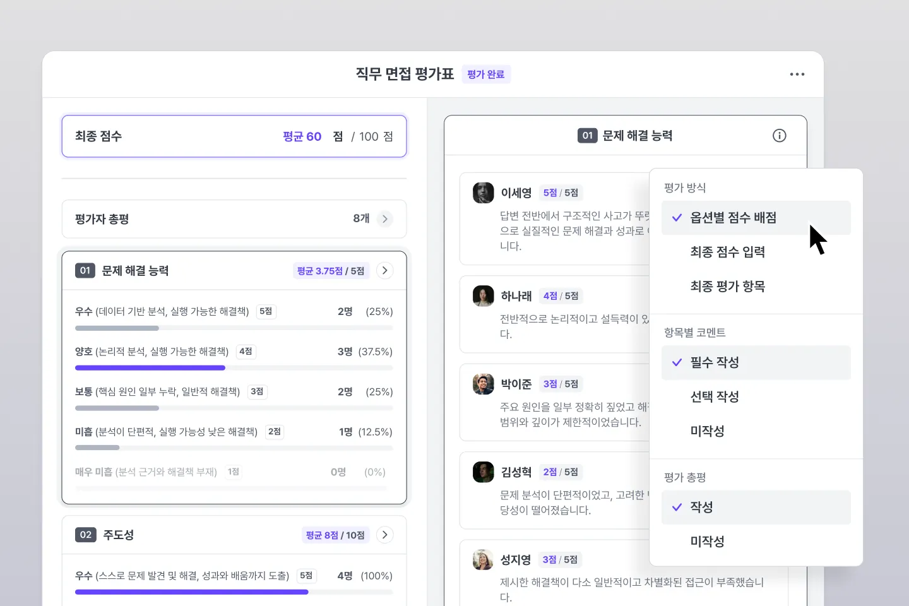
Task: Click 성지영 reviewer name
Action: (516, 559)
